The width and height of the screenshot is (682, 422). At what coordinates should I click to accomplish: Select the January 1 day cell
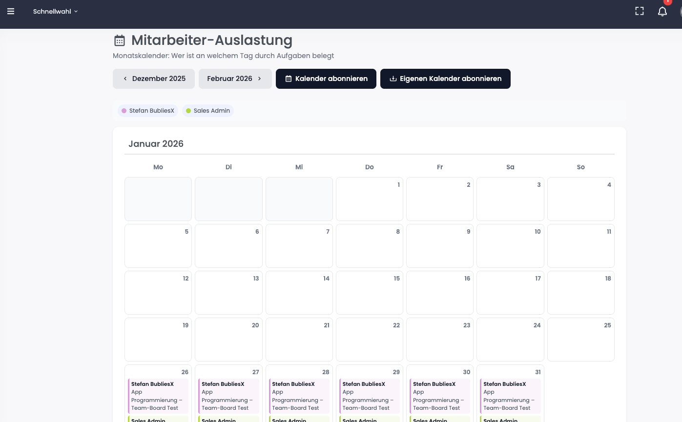point(370,199)
